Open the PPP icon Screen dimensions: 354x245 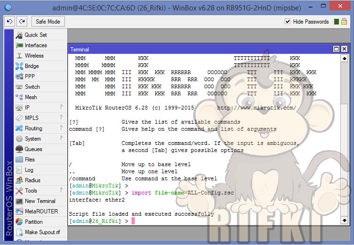(19, 76)
